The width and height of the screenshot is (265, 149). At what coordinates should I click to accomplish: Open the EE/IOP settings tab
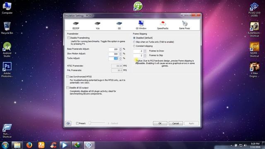coord(76,25)
